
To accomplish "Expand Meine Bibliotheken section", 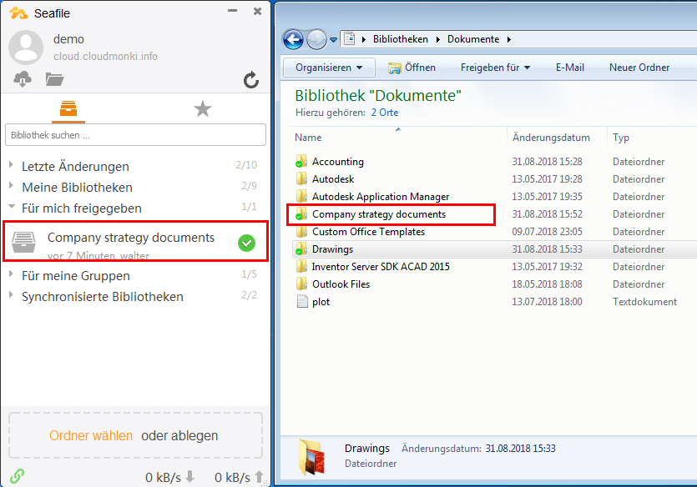I will tap(11, 186).
